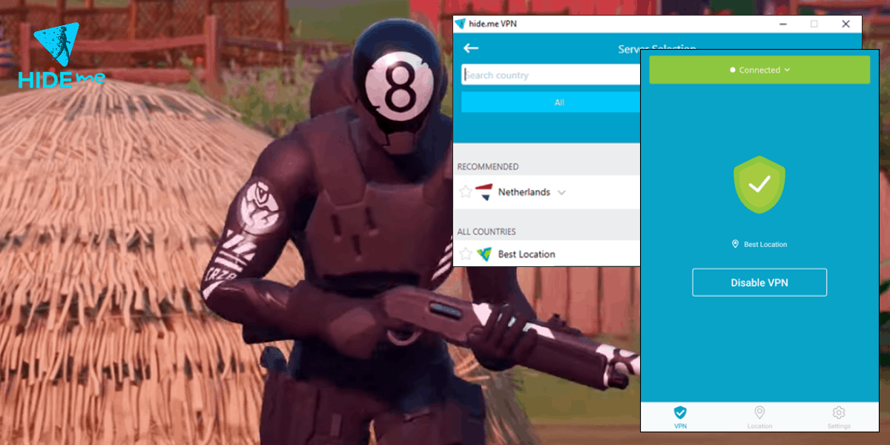Click the location pin under the shield
The height and width of the screenshot is (445, 890).
[x=736, y=244]
